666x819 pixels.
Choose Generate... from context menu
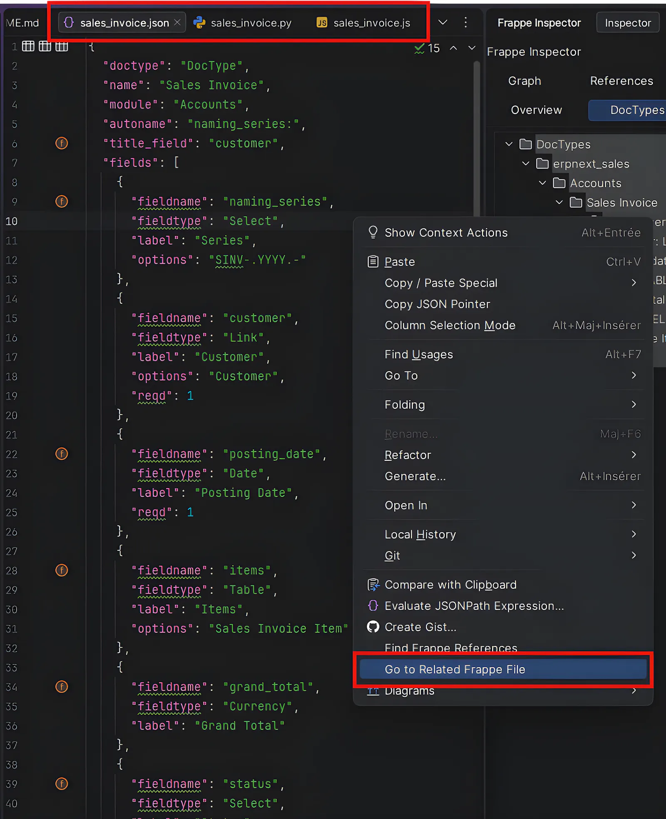click(x=503, y=476)
